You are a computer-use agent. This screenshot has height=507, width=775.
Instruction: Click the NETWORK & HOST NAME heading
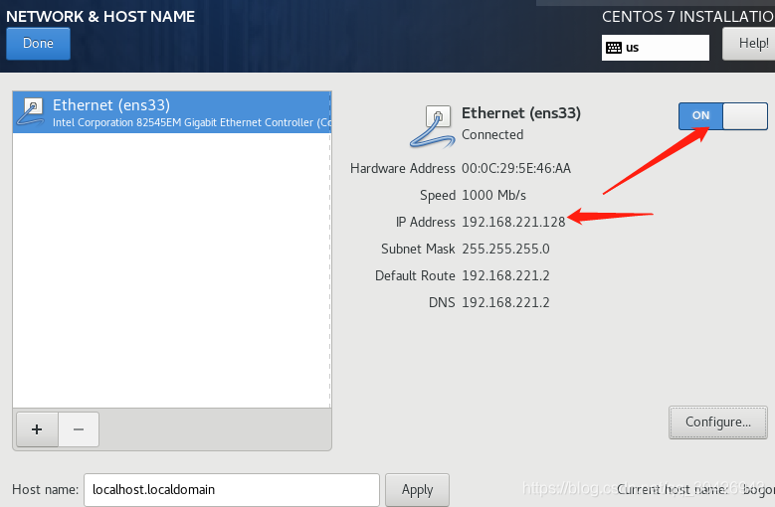(100, 17)
